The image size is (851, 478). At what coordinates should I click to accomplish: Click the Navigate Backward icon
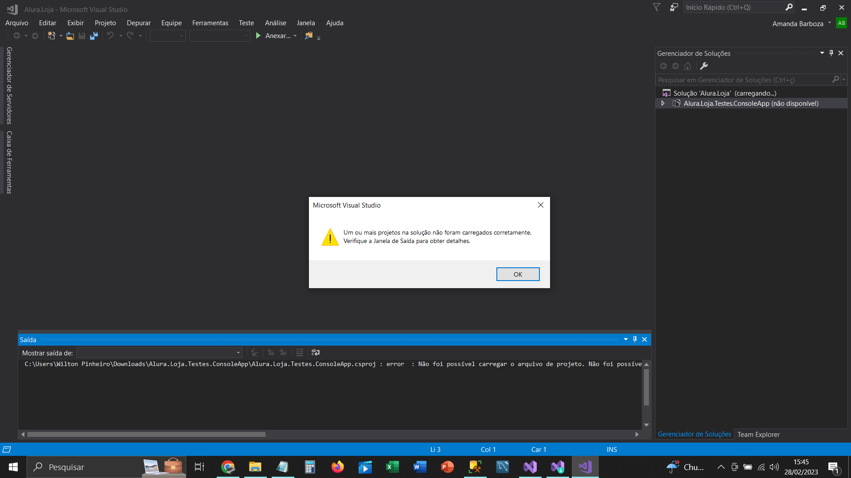17,36
